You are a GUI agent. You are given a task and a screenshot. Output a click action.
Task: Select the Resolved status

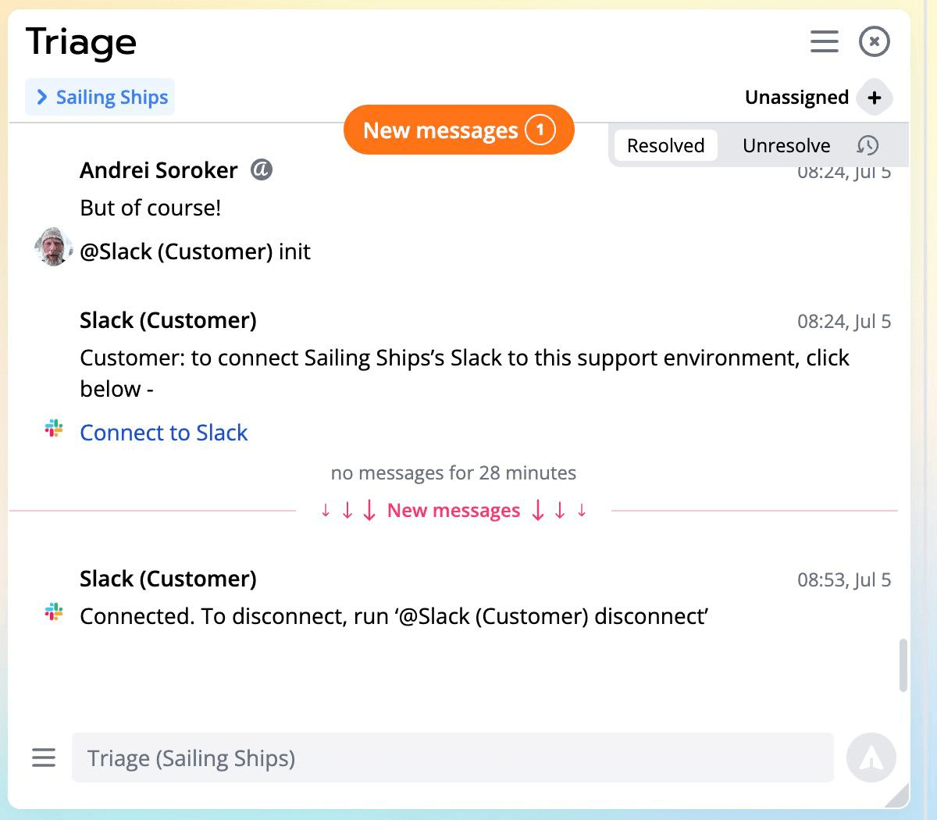click(x=665, y=146)
